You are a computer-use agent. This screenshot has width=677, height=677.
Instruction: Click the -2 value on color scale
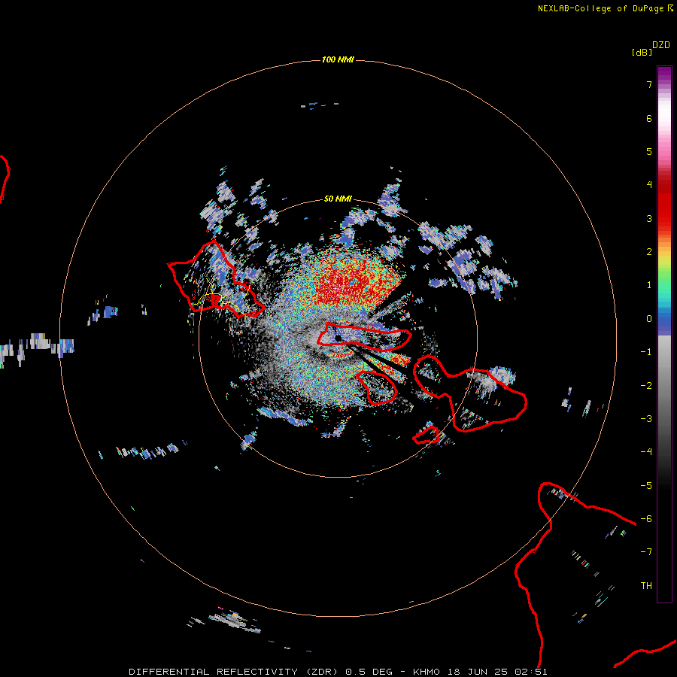(x=646, y=386)
